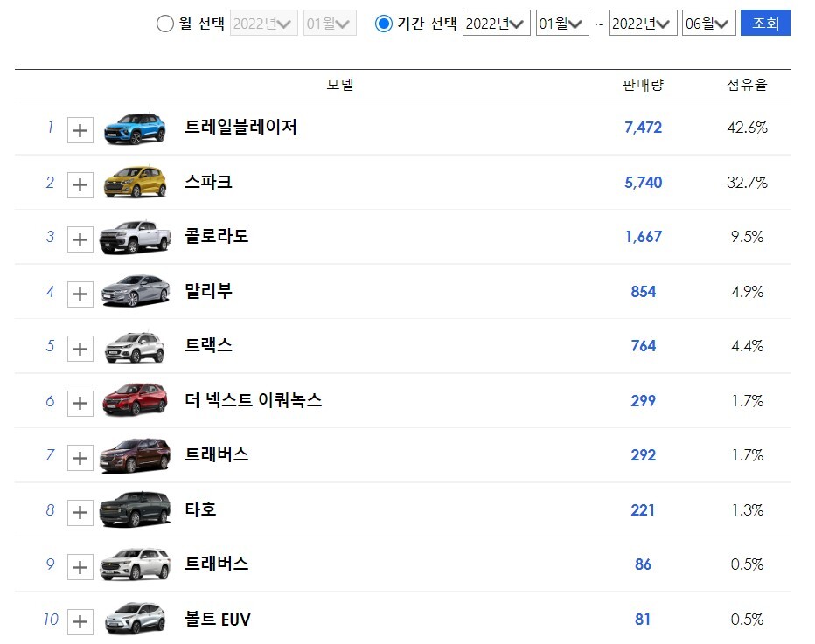Open the disabled 01월 month-select dropdown
Screen dimensions: 815x644
(x=330, y=23)
